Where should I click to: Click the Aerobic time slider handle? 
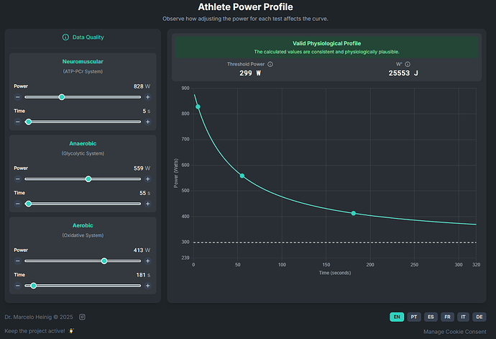coord(34,286)
